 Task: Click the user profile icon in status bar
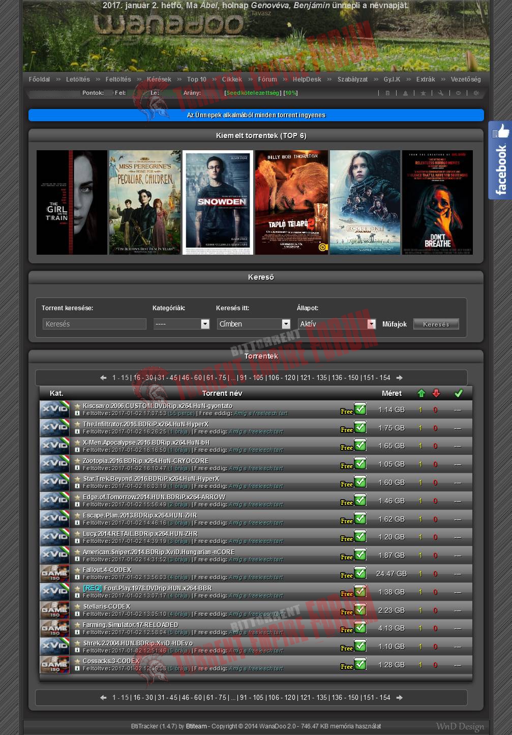tap(405, 93)
